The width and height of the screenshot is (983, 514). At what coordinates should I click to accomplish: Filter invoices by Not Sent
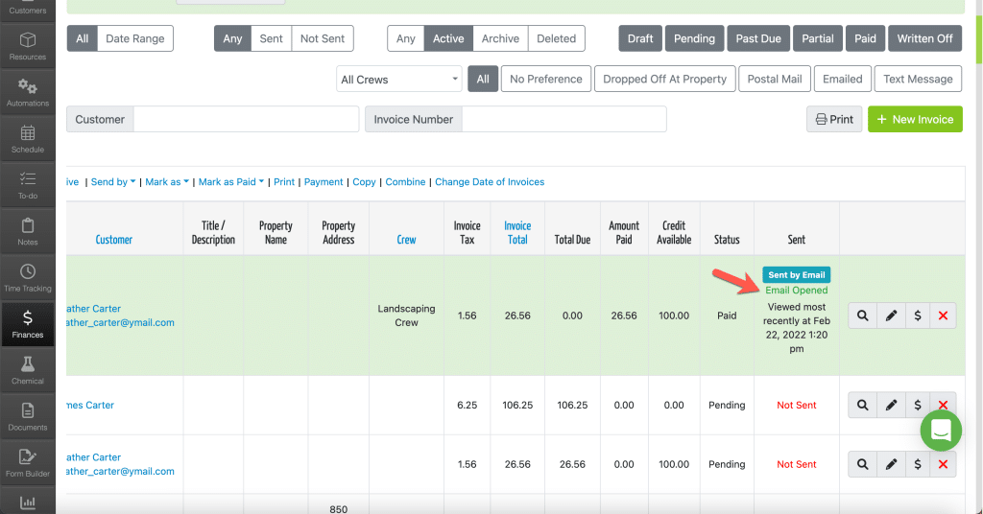323,38
